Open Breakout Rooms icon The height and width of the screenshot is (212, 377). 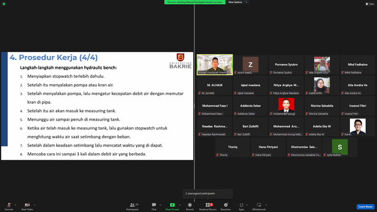(x=208, y=205)
